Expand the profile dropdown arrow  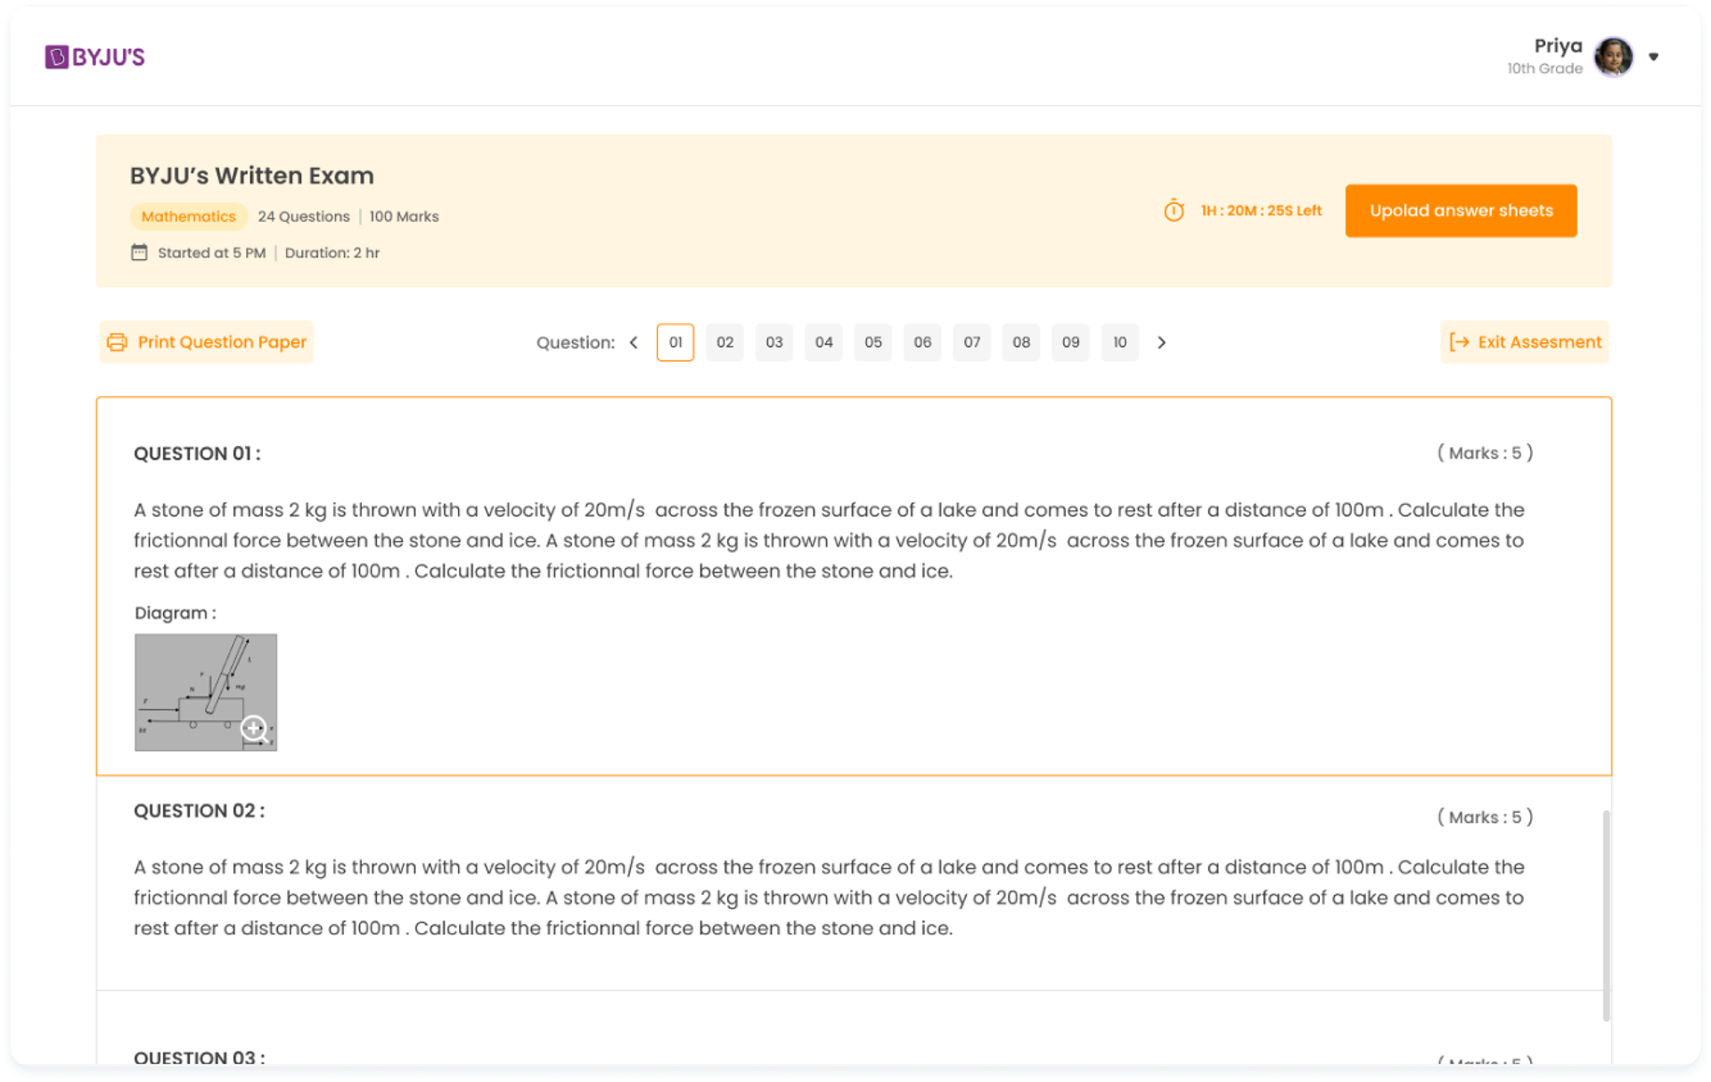click(1653, 57)
